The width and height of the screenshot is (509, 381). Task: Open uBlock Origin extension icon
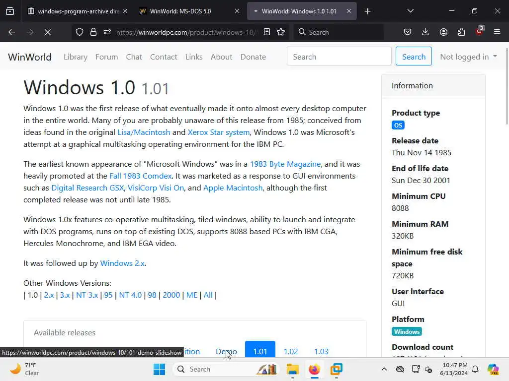tap(480, 31)
